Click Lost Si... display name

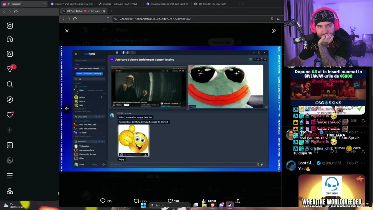tap(306, 163)
